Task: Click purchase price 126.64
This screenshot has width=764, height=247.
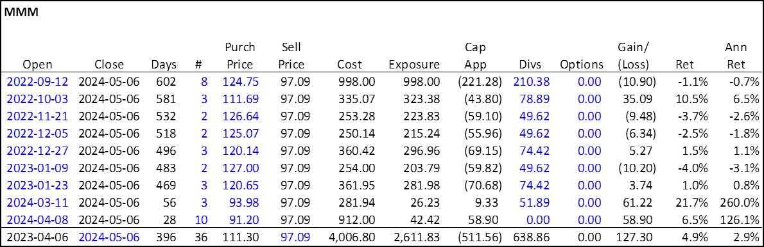Action: tap(241, 116)
